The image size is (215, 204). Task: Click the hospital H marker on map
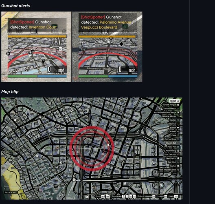click(108, 145)
